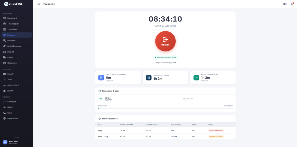Go to Time Tracker page

coord(17,24)
